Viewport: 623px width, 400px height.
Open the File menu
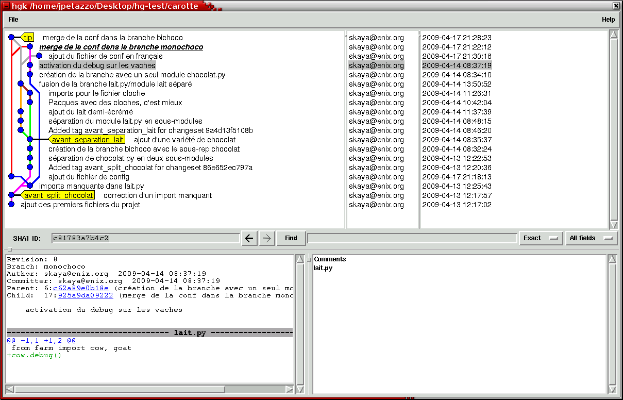(13, 20)
